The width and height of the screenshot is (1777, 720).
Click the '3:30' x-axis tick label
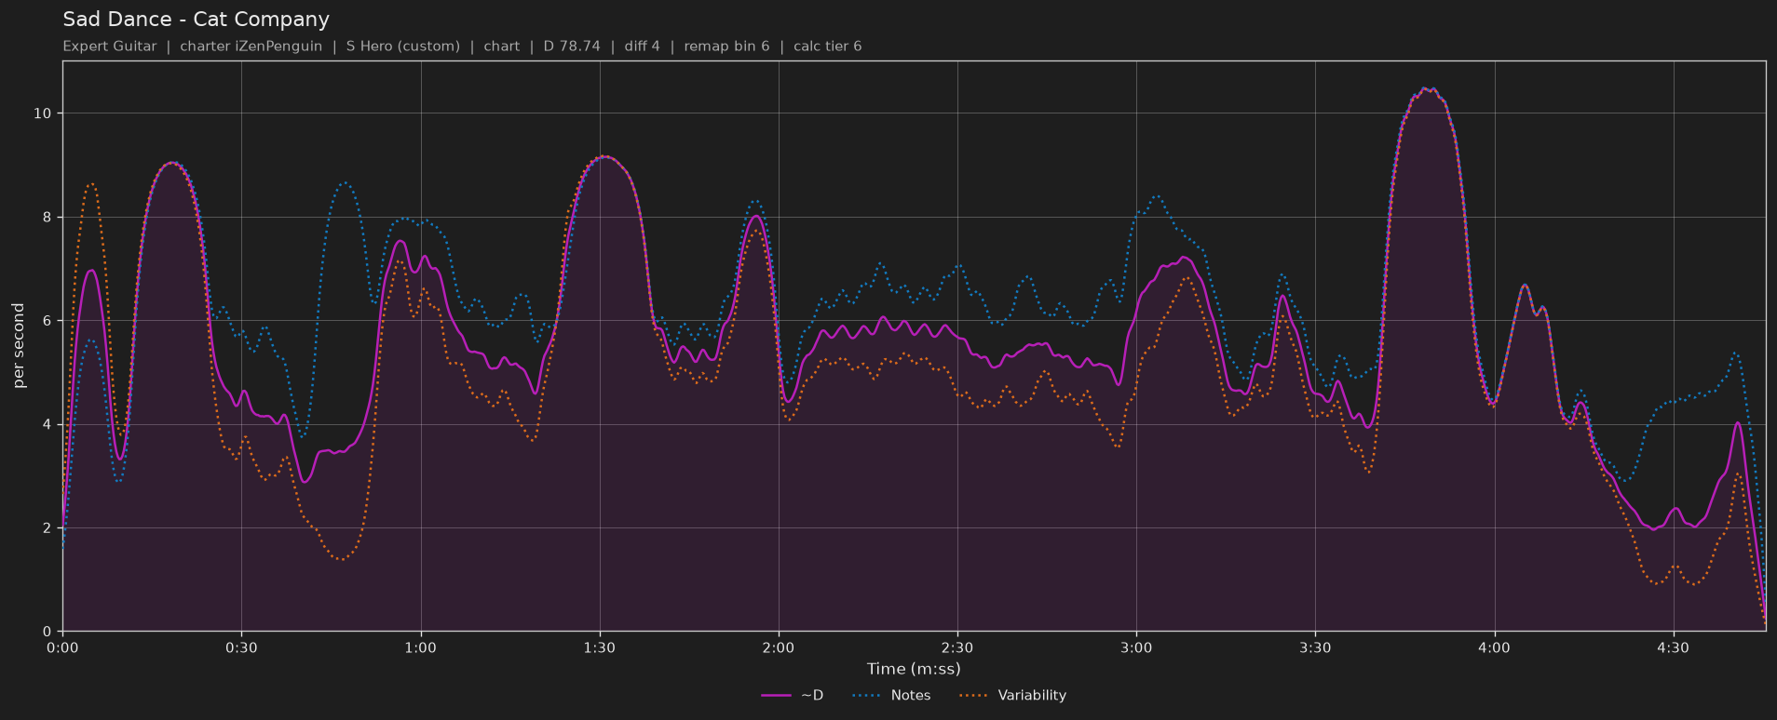click(1315, 647)
